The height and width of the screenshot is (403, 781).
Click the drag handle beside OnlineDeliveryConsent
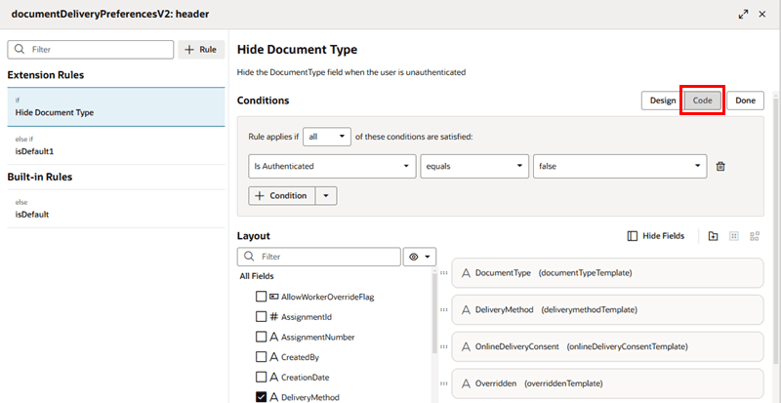click(444, 346)
